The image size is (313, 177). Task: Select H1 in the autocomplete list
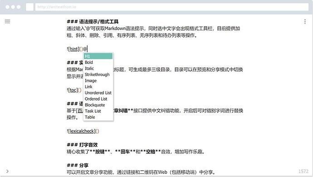click(x=98, y=56)
